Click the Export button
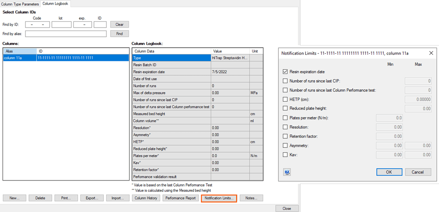 tap(92, 198)
